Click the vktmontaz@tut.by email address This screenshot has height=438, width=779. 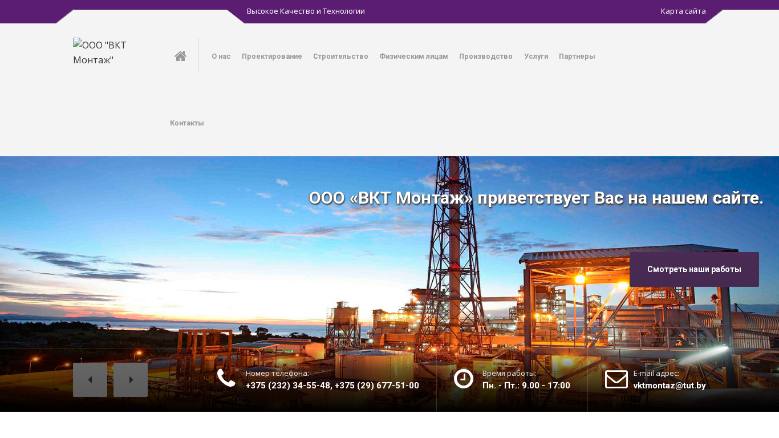click(670, 386)
